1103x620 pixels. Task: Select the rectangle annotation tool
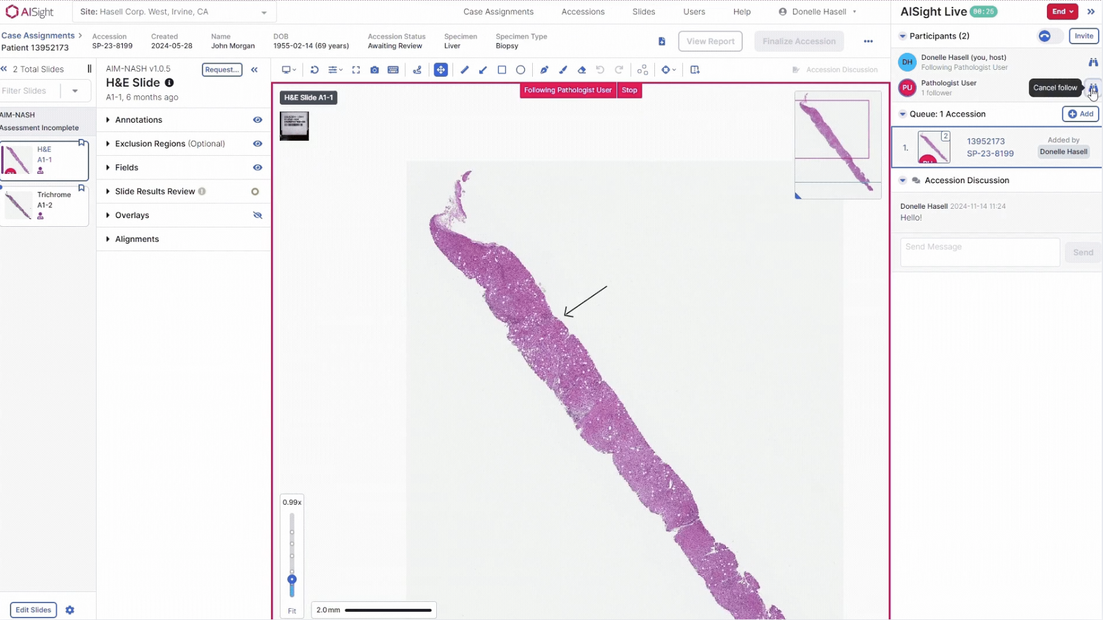502,70
